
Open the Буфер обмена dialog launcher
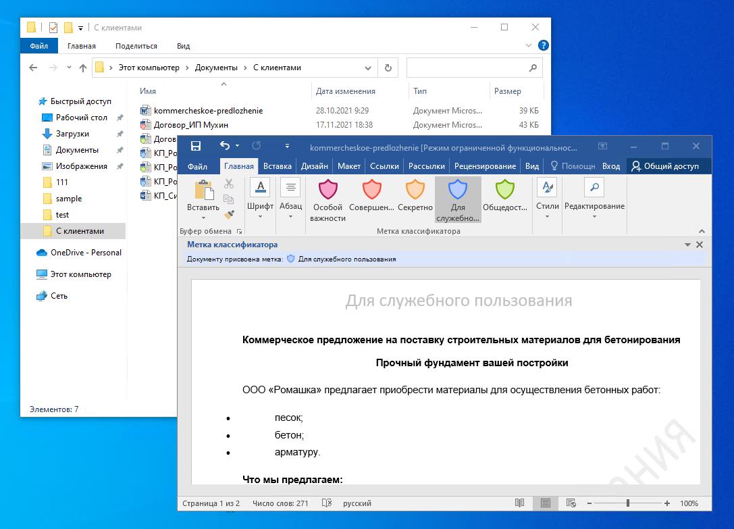[239, 232]
